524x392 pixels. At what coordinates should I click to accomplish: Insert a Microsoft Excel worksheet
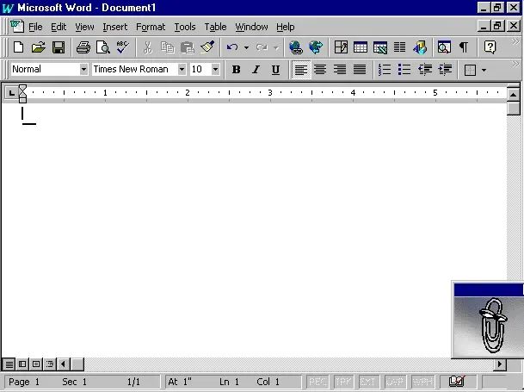(x=380, y=47)
